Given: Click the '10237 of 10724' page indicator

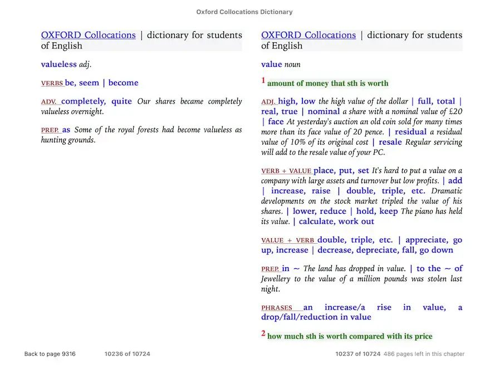Looking at the screenshot, I should point(358,354).
